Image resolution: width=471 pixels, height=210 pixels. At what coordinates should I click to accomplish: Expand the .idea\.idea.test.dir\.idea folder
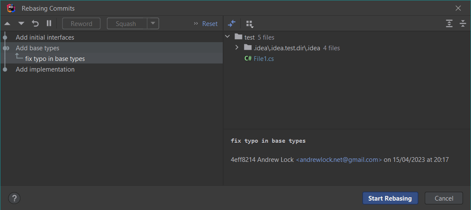237,47
